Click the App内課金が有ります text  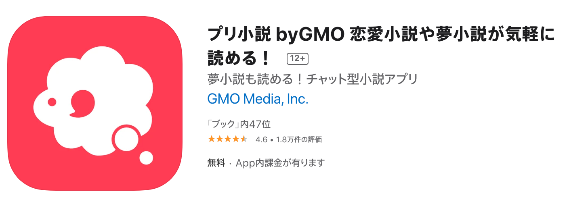pos(280,163)
